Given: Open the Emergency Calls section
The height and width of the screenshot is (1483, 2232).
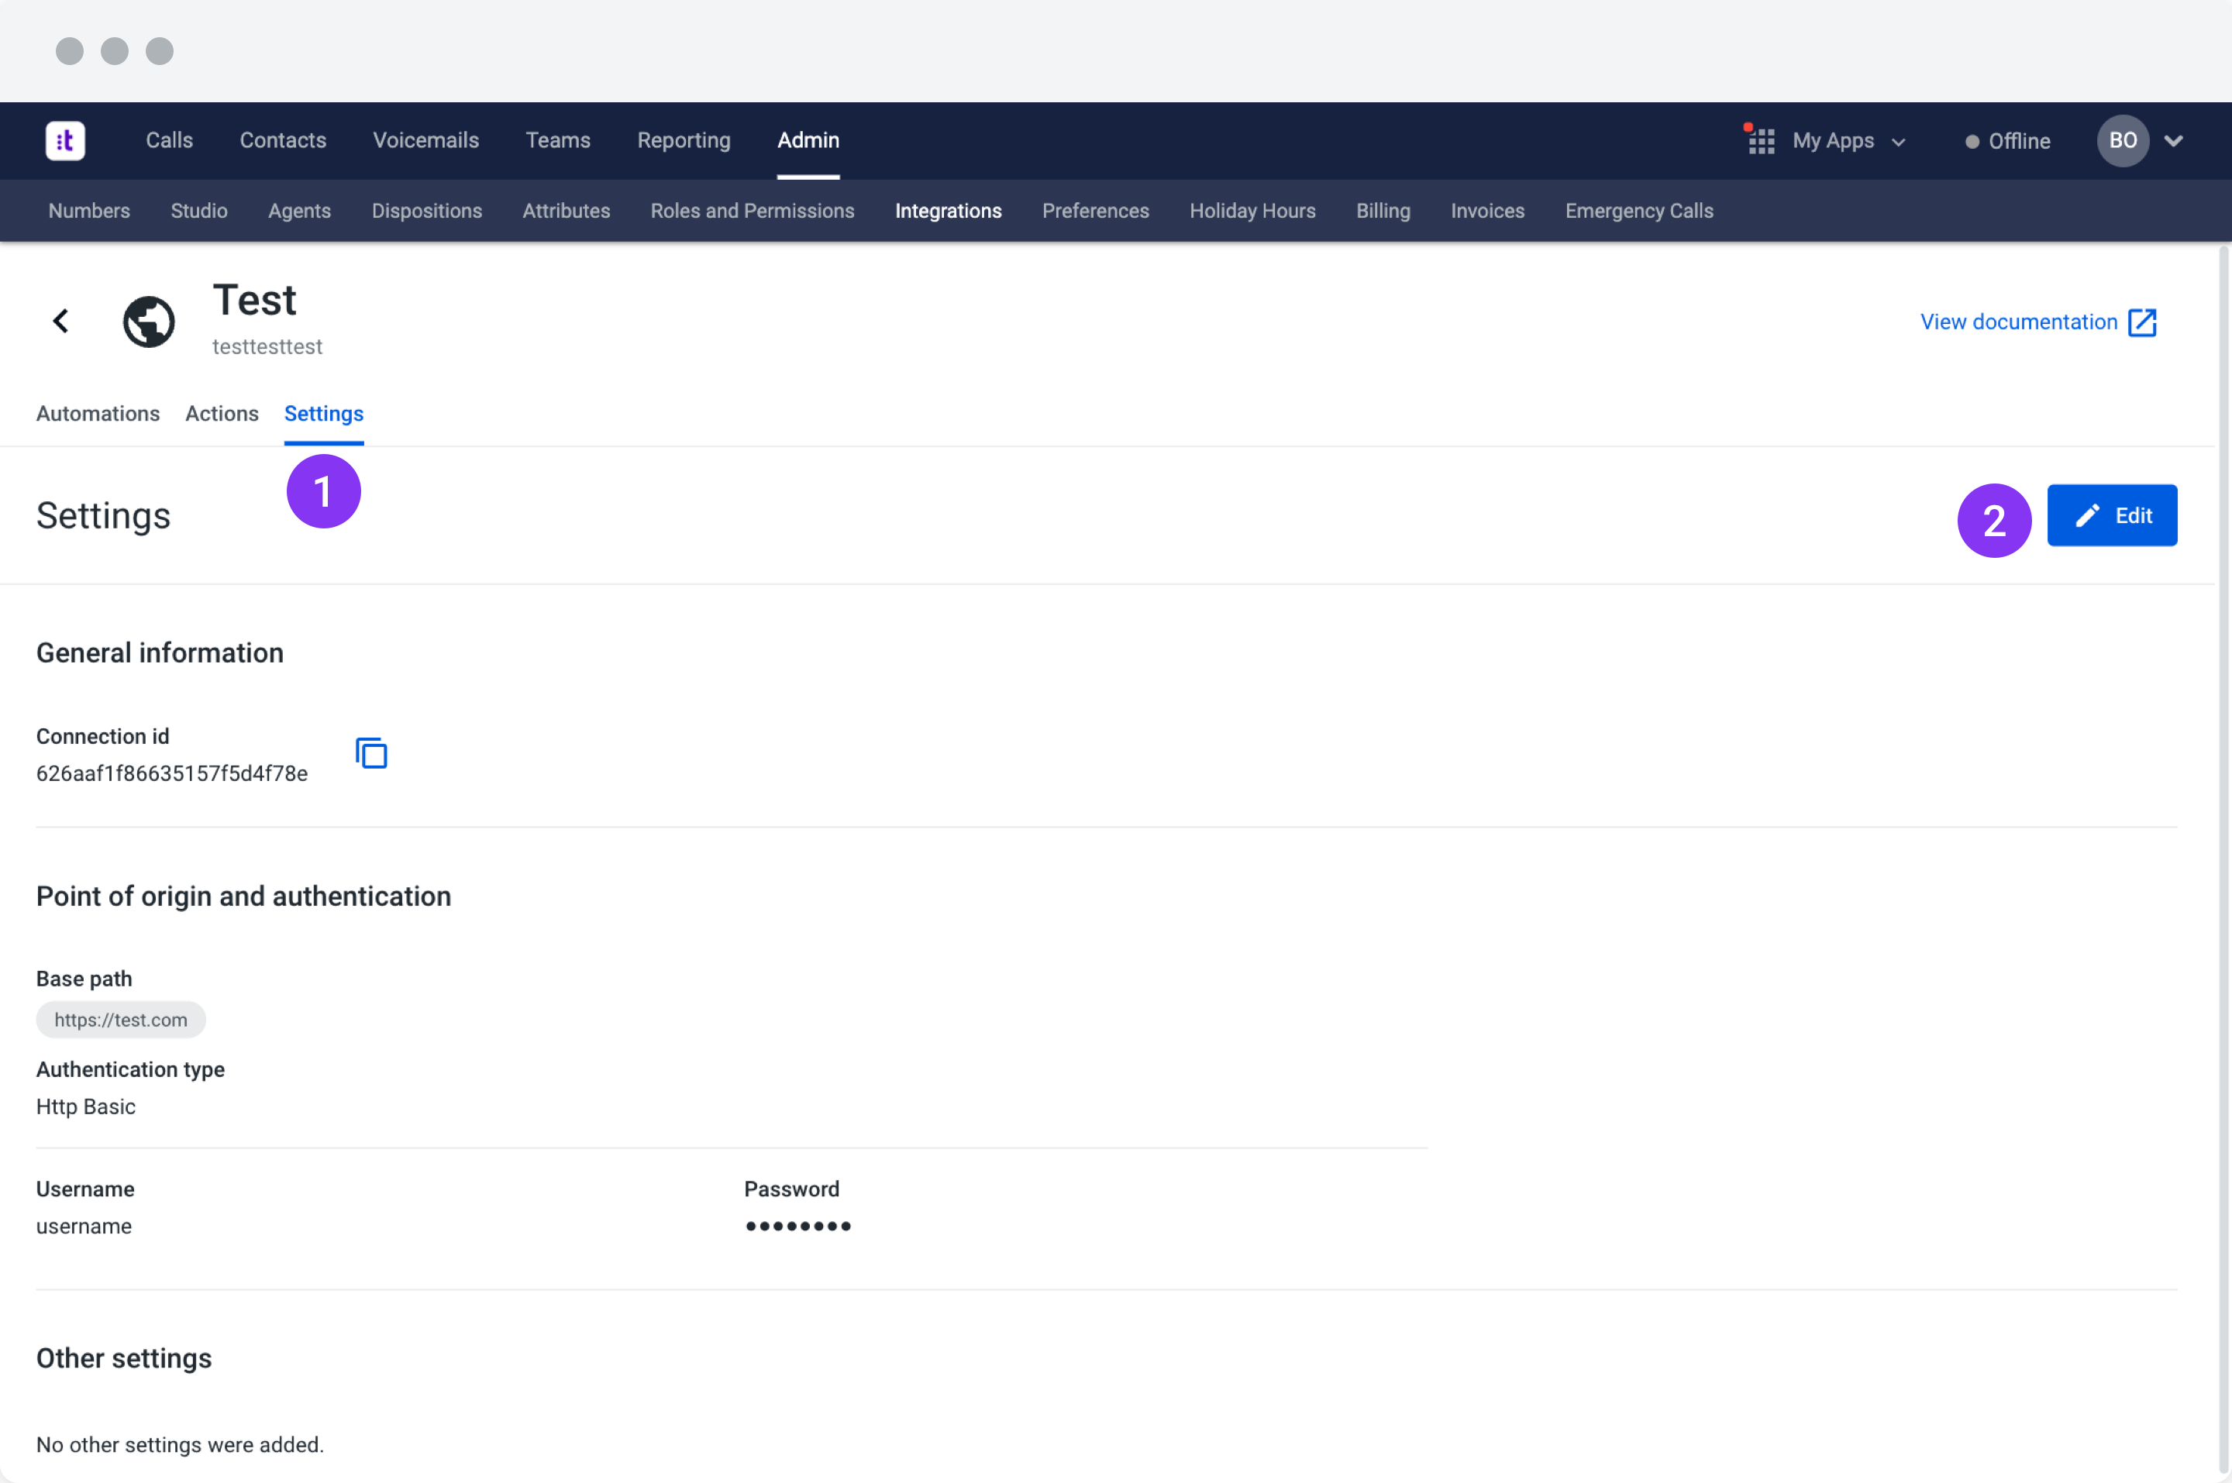Looking at the screenshot, I should 1638,211.
